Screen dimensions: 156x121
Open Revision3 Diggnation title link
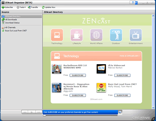click(x=76, y=86)
